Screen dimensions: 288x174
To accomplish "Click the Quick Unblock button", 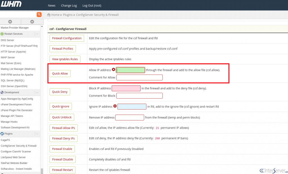I will point(62,117).
